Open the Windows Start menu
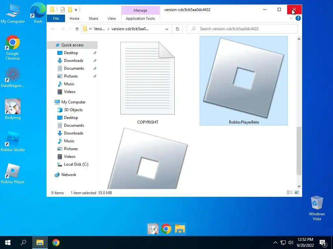 [8, 243]
